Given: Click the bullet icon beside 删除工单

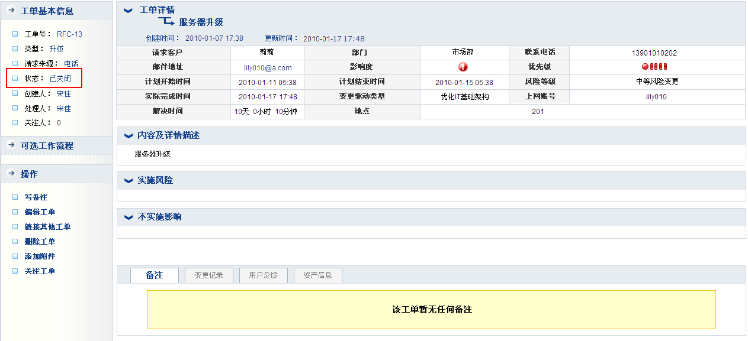Looking at the screenshot, I should coord(15,242).
